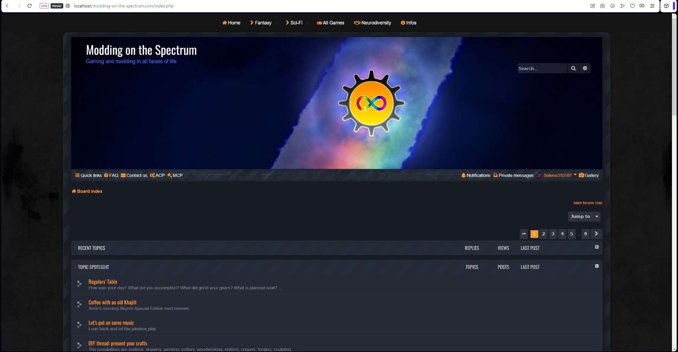This screenshot has height=352, width=678.
Task: Click into the Search input field
Action: click(541, 68)
